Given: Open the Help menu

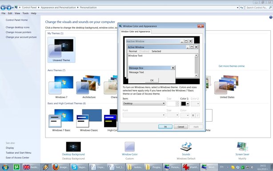Looking at the screenshot, I should pyautogui.click(x=34, y=13).
